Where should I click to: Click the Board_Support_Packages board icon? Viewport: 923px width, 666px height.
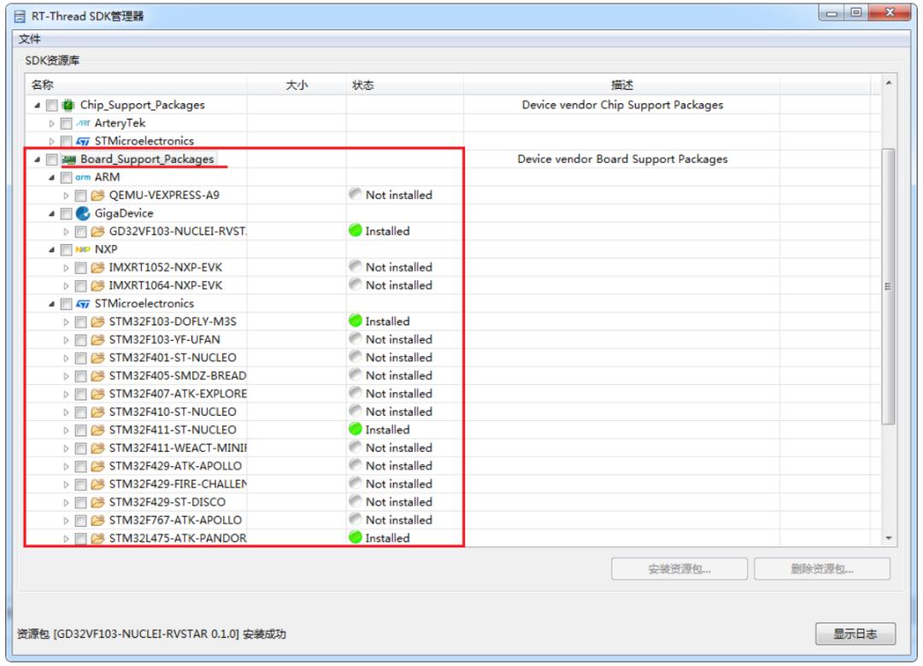(x=69, y=160)
